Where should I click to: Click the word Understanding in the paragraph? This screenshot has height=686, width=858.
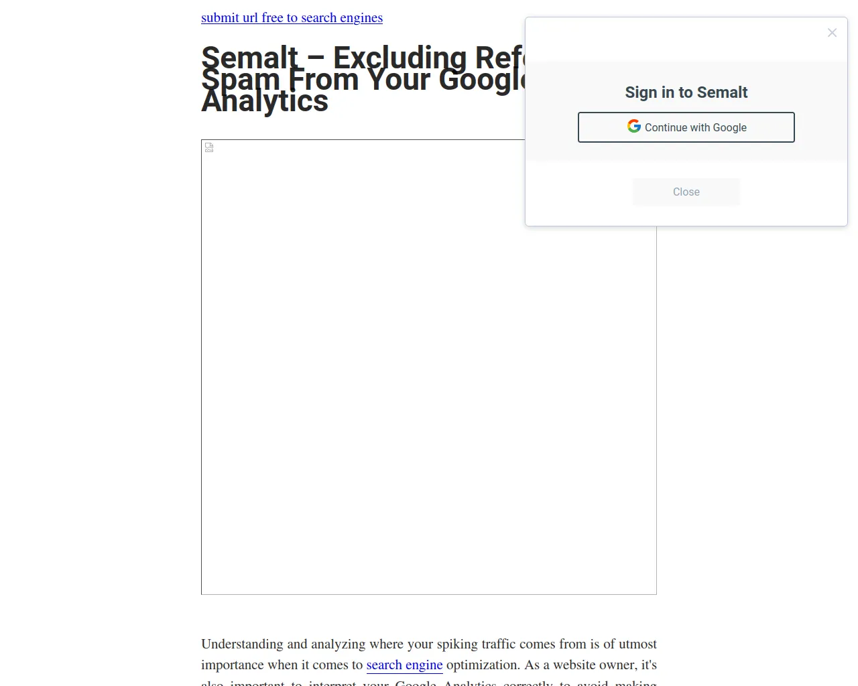(242, 644)
